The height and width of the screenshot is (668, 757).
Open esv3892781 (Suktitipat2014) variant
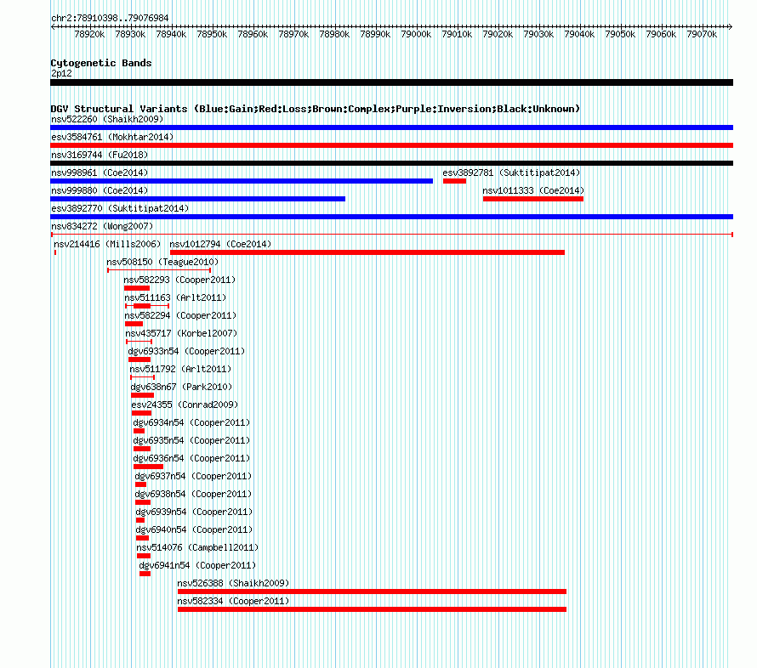coord(511,173)
